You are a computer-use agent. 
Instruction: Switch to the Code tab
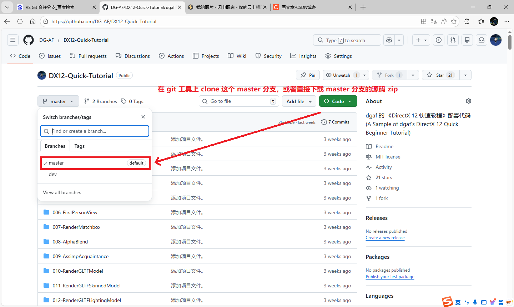[20, 56]
